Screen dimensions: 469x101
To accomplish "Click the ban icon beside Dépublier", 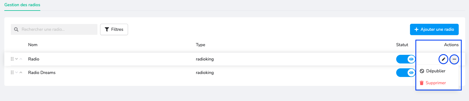I will click(x=422, y=71).
